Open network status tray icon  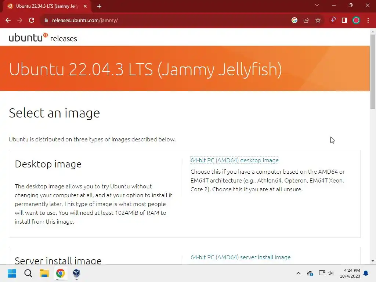pos(322,273)
